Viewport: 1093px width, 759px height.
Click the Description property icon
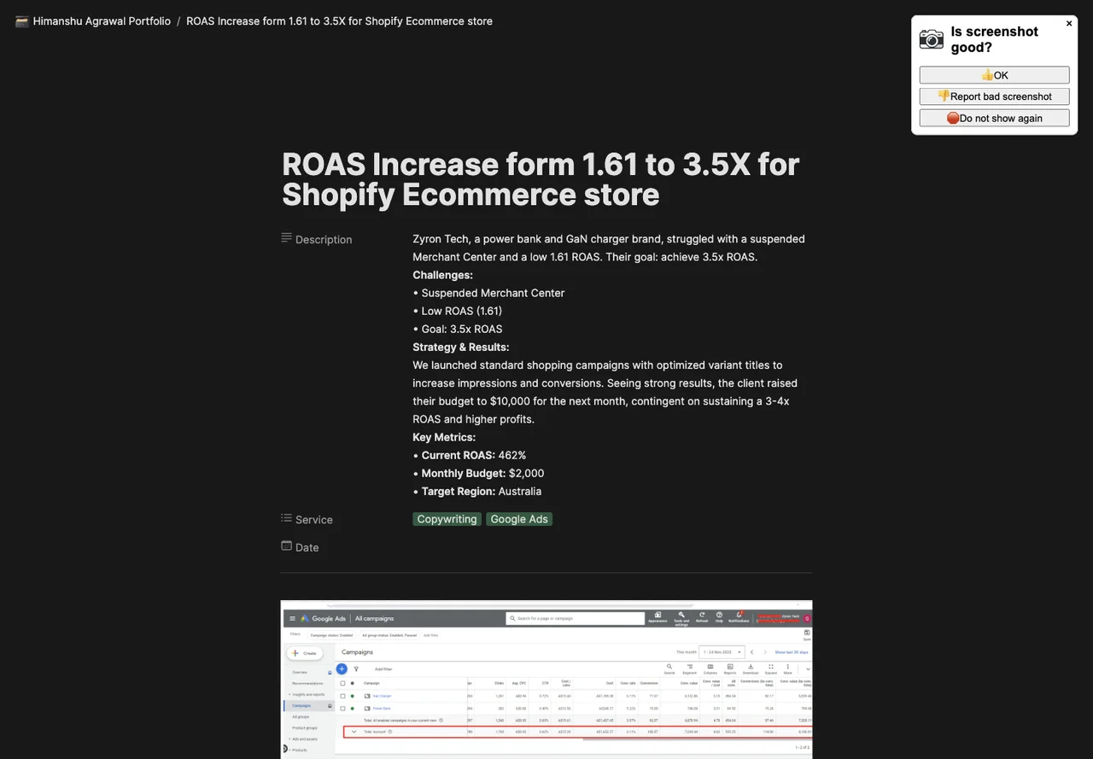pos(287,237)
